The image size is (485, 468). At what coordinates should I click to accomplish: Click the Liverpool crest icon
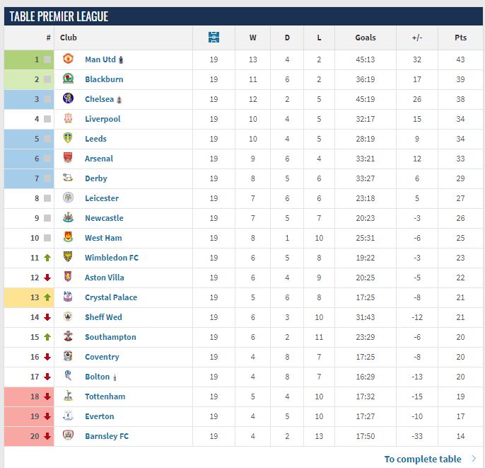(x=68, y=118)
